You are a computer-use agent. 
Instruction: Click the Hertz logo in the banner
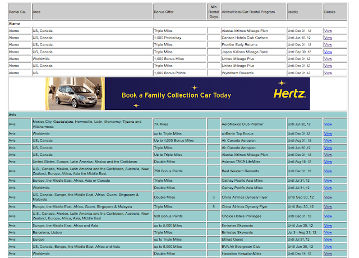pyautogui.click(x=289, y=94)
